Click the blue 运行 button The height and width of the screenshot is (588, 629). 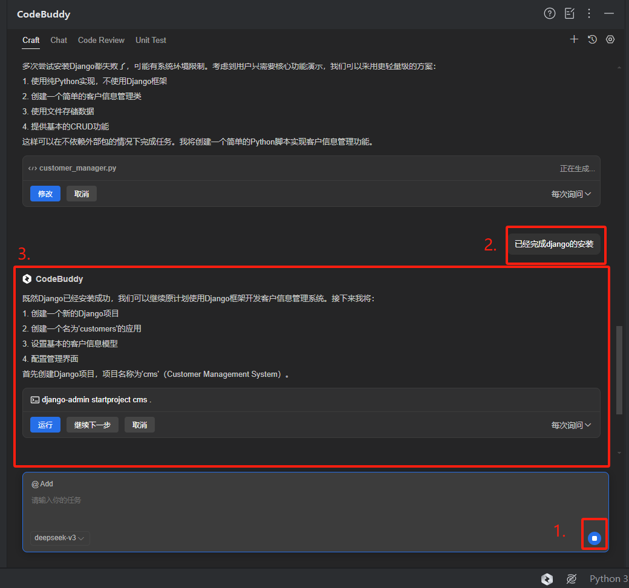(x=45, y=425)
